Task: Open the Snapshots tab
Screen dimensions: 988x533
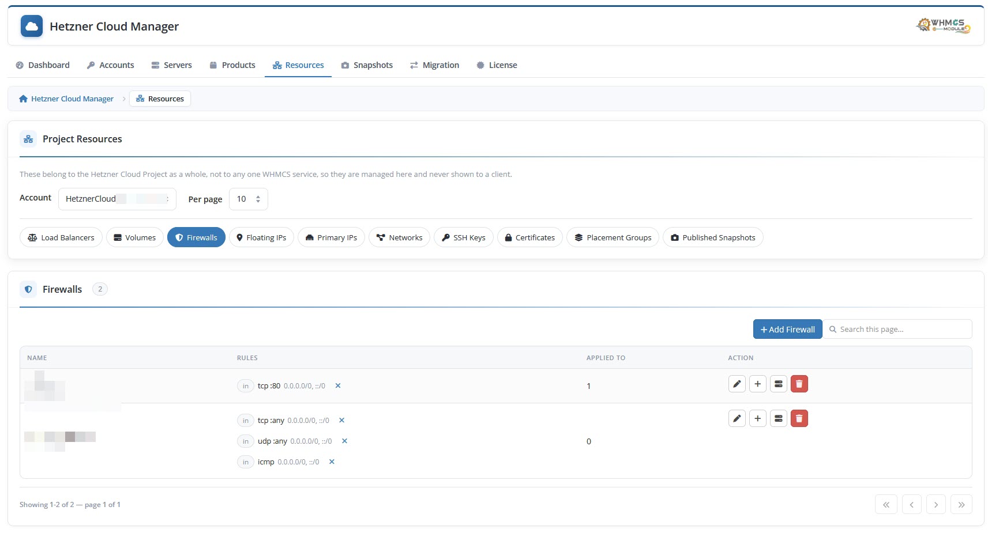Action: [367, 65]
